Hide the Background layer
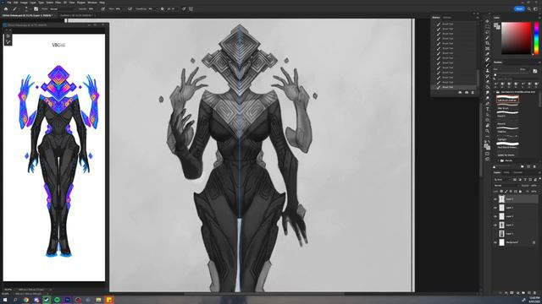The width and height of the screenshot is (542, 304). tap(495, 242)
